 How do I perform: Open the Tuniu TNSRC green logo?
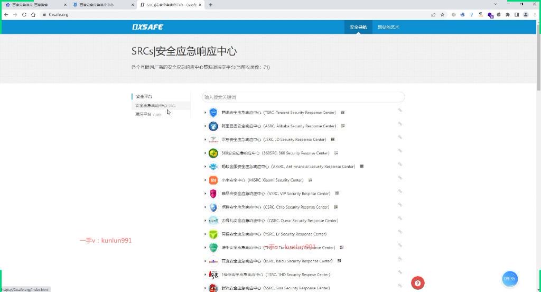point(213,248)
